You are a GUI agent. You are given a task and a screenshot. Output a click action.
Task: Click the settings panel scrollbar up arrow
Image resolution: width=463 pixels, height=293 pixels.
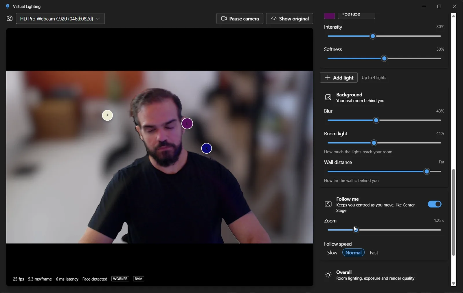click(453, 16)
